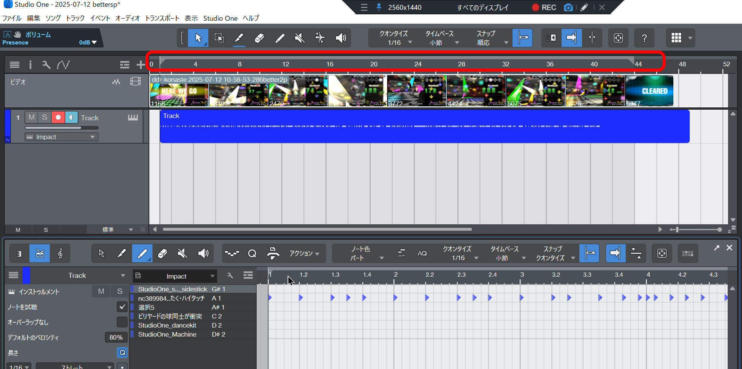Switch to the score (treble clef) view
The image size is (742, 369).
60,253
